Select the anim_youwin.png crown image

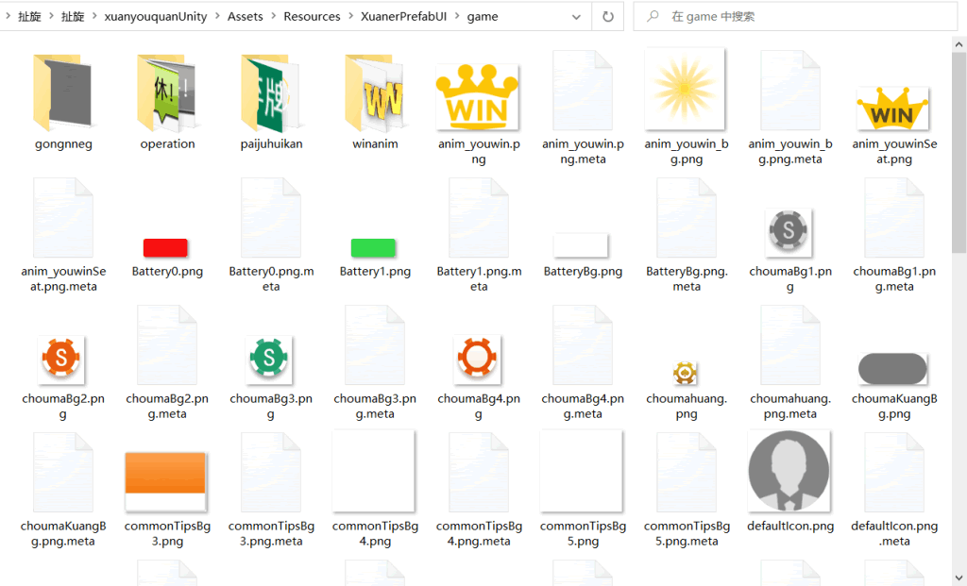tap(478, 94)
